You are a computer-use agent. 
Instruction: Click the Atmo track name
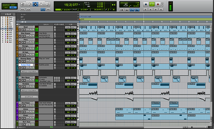pyautogui.click(x=26, y=109)
